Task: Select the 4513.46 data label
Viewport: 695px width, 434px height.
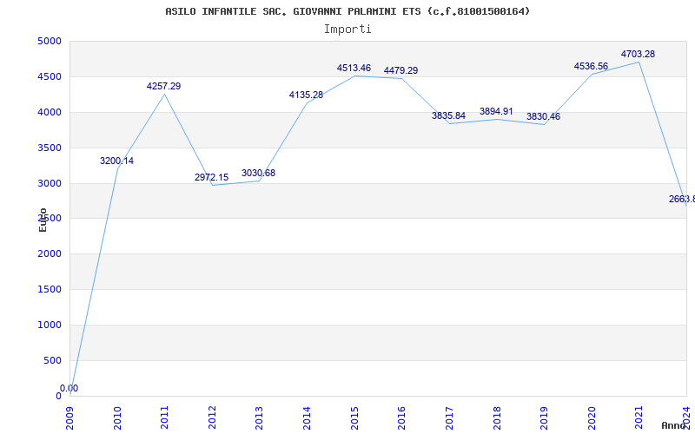Action: [x=354, y=68]
